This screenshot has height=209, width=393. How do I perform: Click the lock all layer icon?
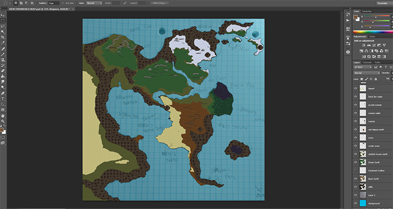click(x=376, y=79)
